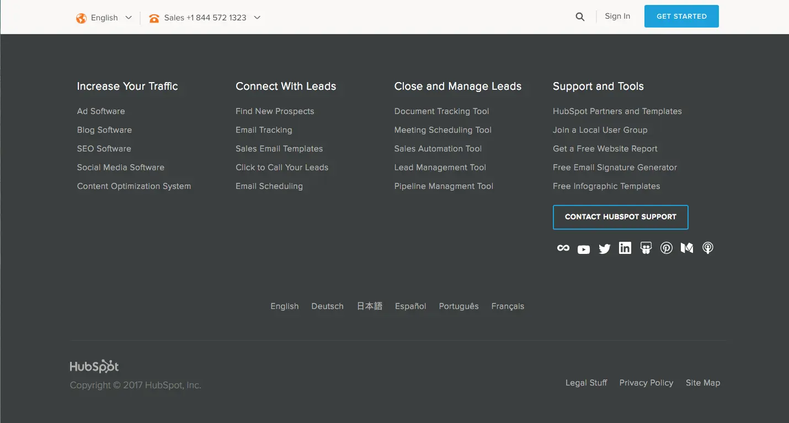Click the Close and Manage Leads heading
The image size is (789, 423).
pyautogui.click(x=458, y=86)
